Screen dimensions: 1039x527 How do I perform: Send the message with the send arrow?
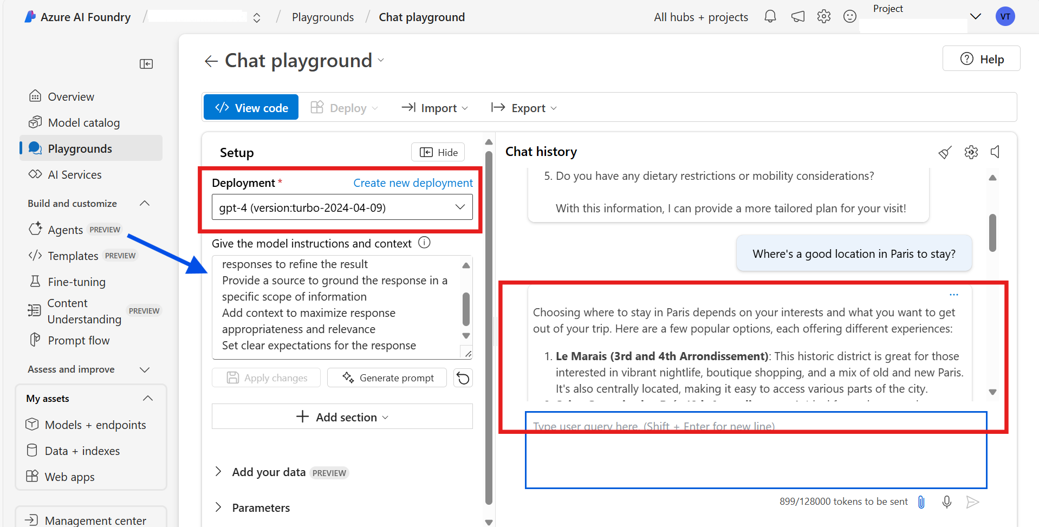point(972,502)
